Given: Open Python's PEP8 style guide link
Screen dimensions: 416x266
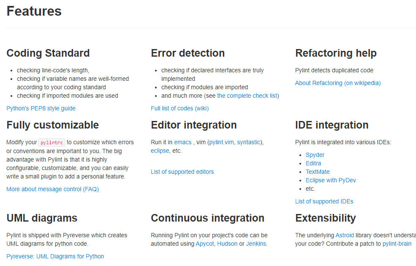Looking at the screenshot, I should pos(41,108).
